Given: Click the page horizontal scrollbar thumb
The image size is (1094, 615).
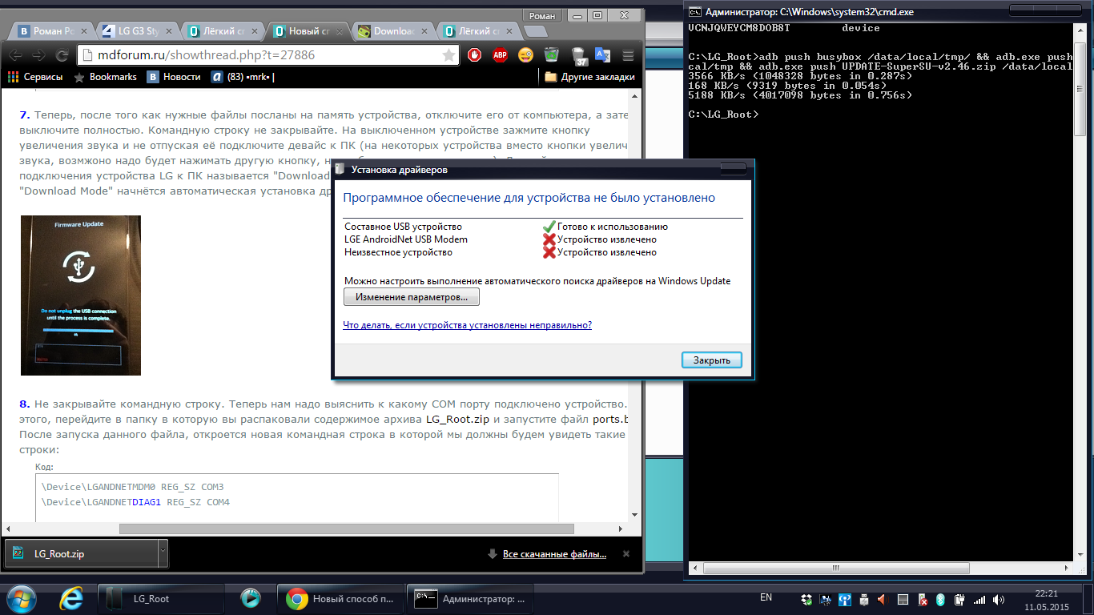Looking at the screenshot, I should coord(346,529).
